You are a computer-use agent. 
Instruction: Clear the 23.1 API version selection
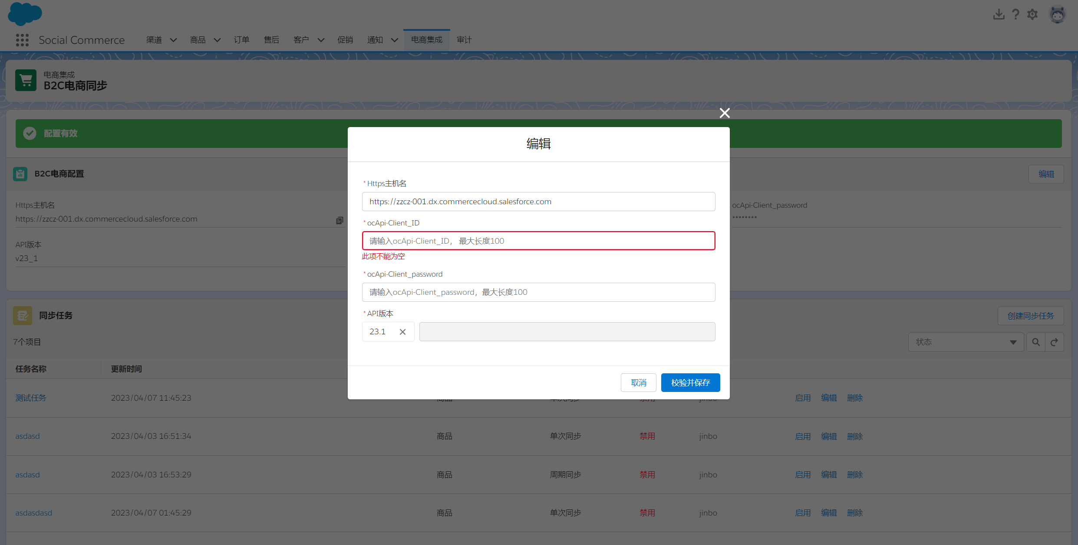(x=402, y=332)
